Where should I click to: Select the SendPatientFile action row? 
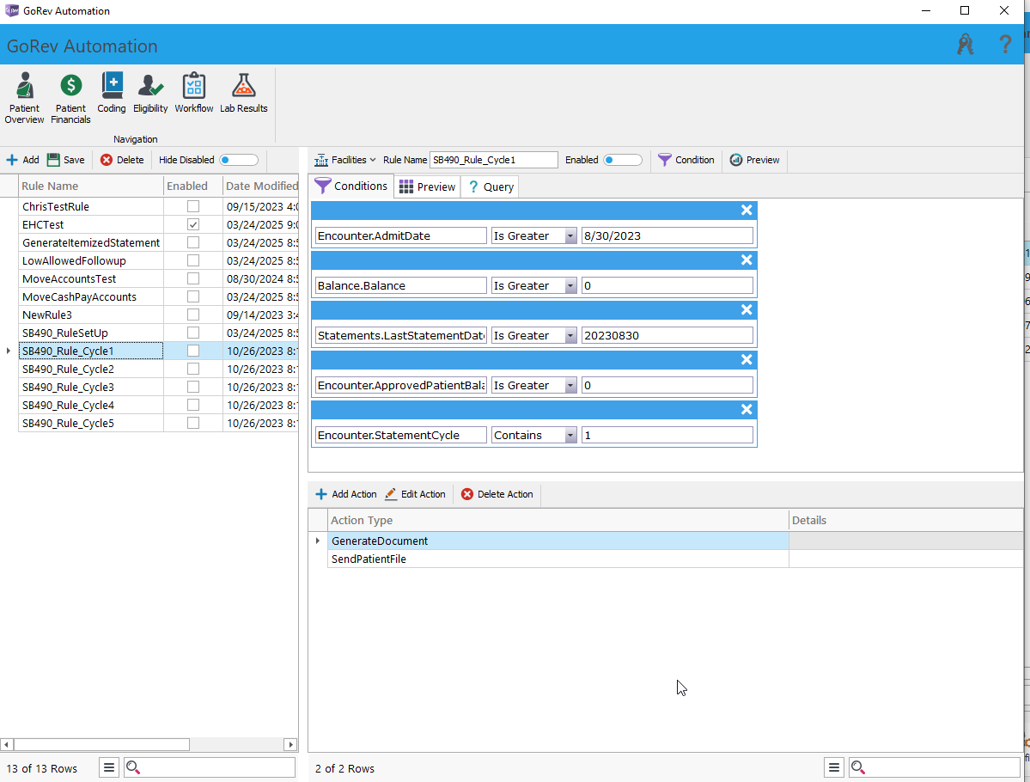coord(558,559)
